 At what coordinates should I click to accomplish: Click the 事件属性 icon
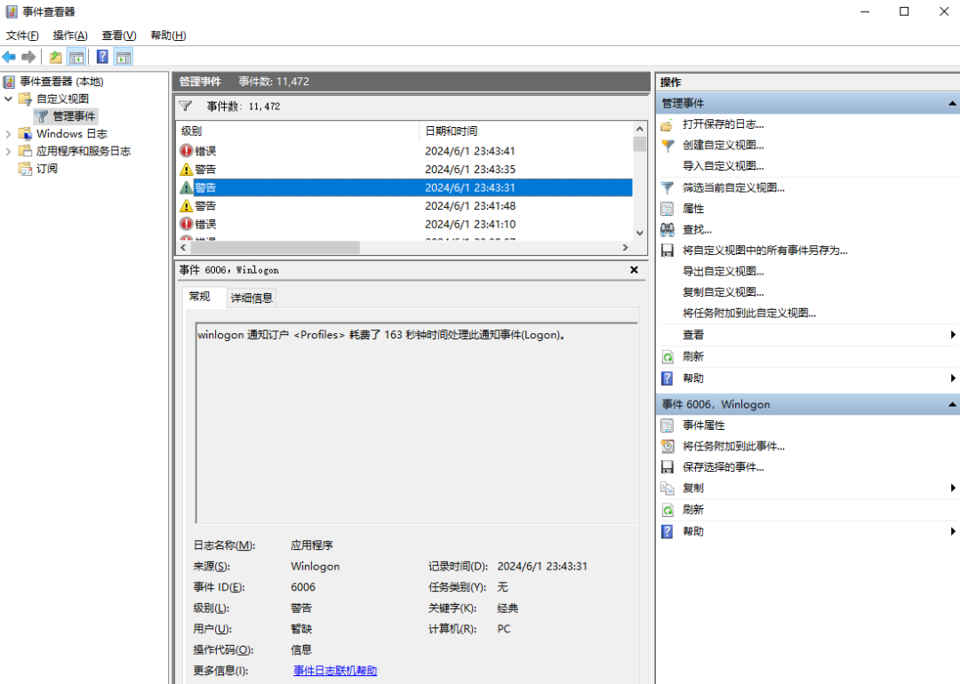click(668, 426)
